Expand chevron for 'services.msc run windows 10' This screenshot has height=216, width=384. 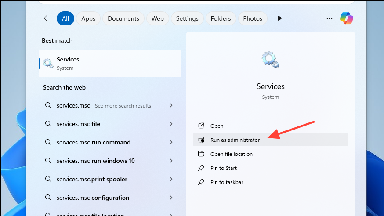[171, 161]
